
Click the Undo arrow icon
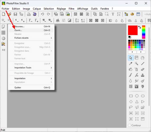pyautogui.click(x=42, y=14)
